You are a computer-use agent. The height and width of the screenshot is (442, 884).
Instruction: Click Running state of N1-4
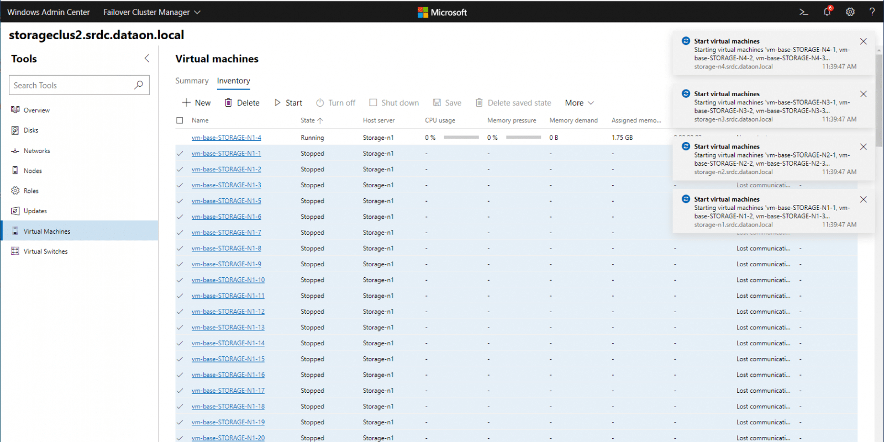tap(312, 138)
